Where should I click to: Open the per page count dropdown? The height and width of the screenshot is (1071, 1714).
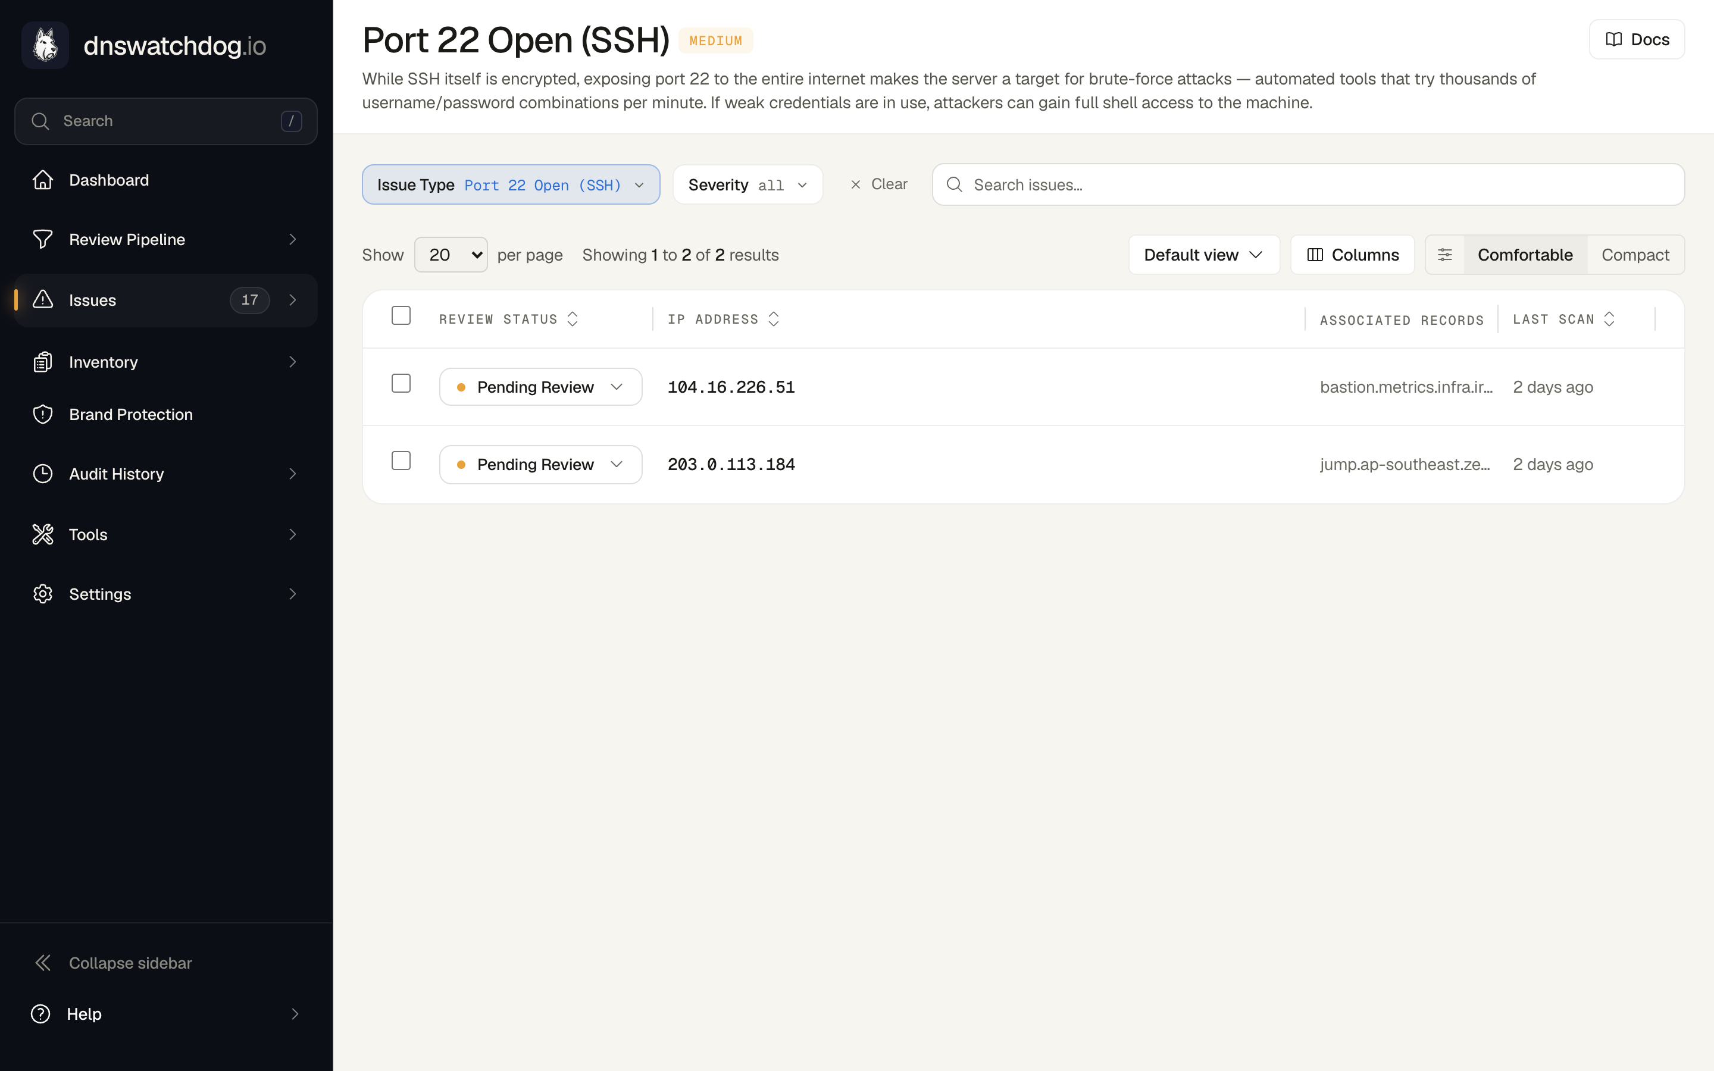[451, 255]
